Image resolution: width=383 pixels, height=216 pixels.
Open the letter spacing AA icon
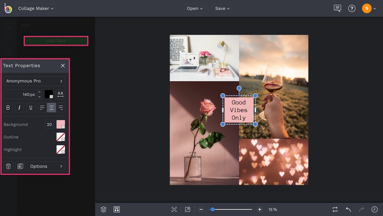tap(60, 94)
